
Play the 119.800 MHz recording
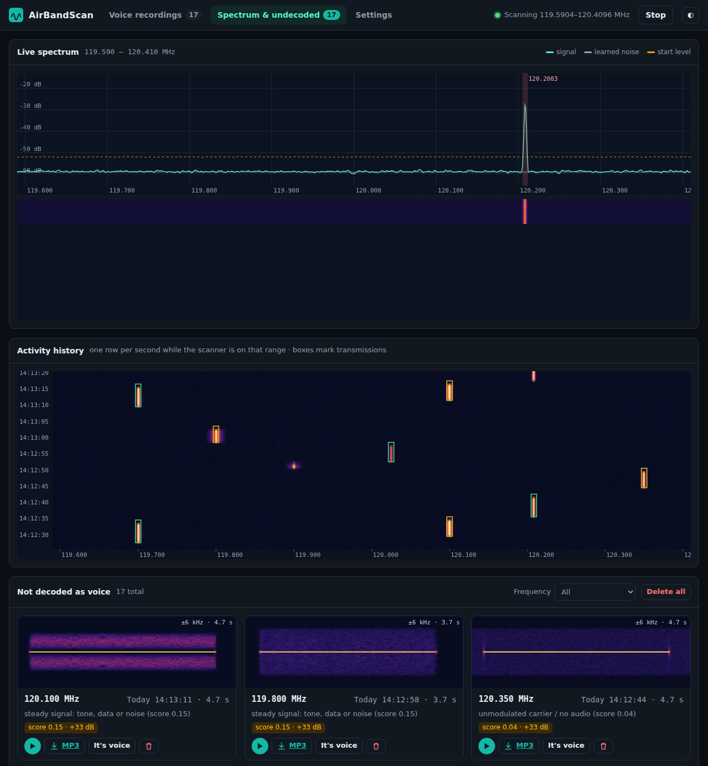coord(260,746)
